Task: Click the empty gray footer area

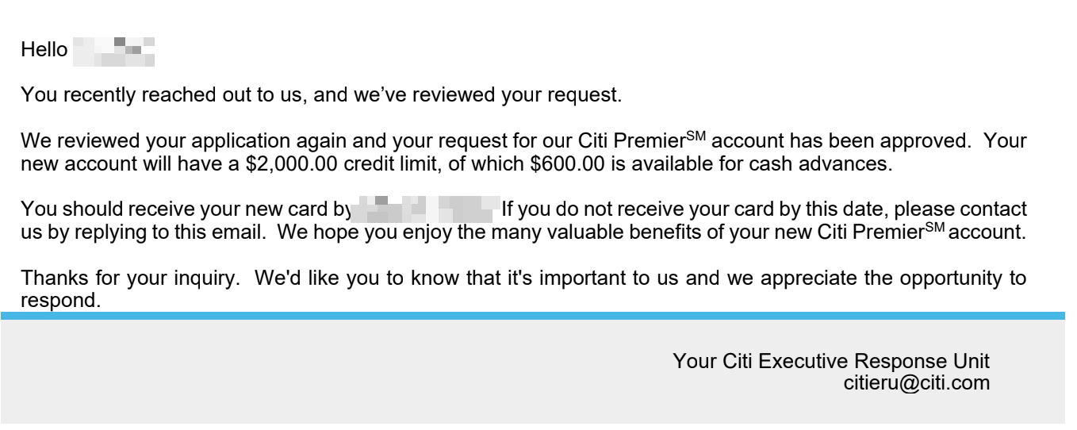Action: 317,373
